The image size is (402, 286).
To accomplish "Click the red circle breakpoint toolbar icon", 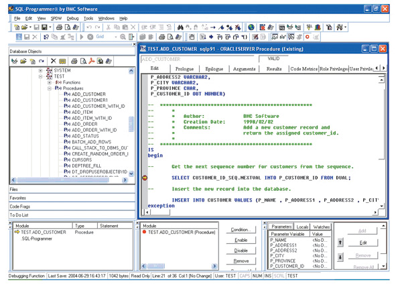I will (308, 37).
